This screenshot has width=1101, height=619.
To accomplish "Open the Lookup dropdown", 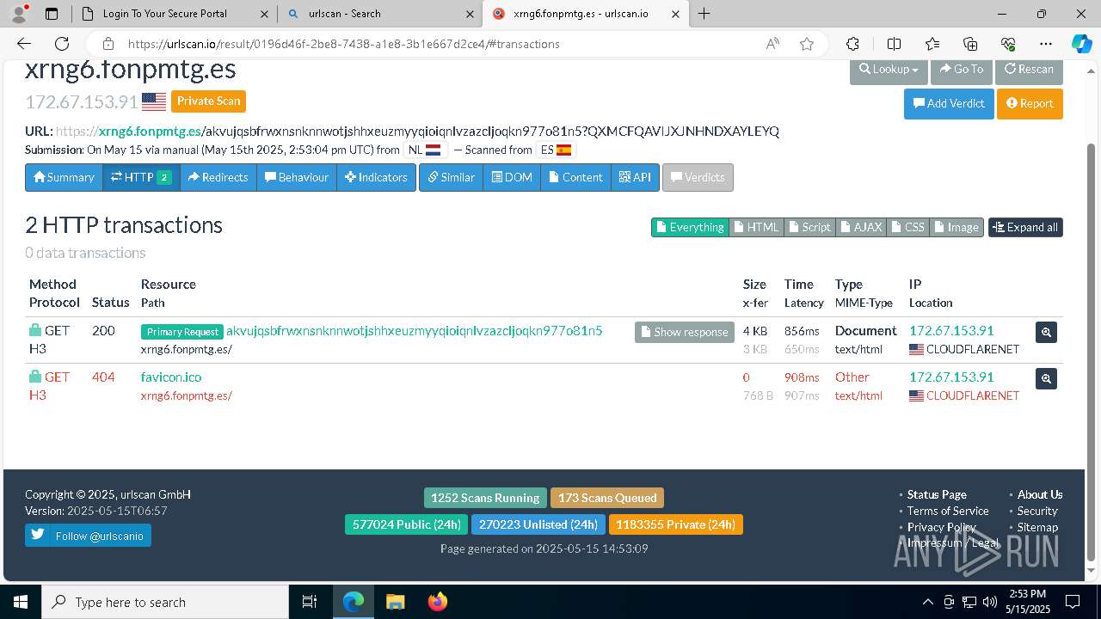I will tap(889, 70).
